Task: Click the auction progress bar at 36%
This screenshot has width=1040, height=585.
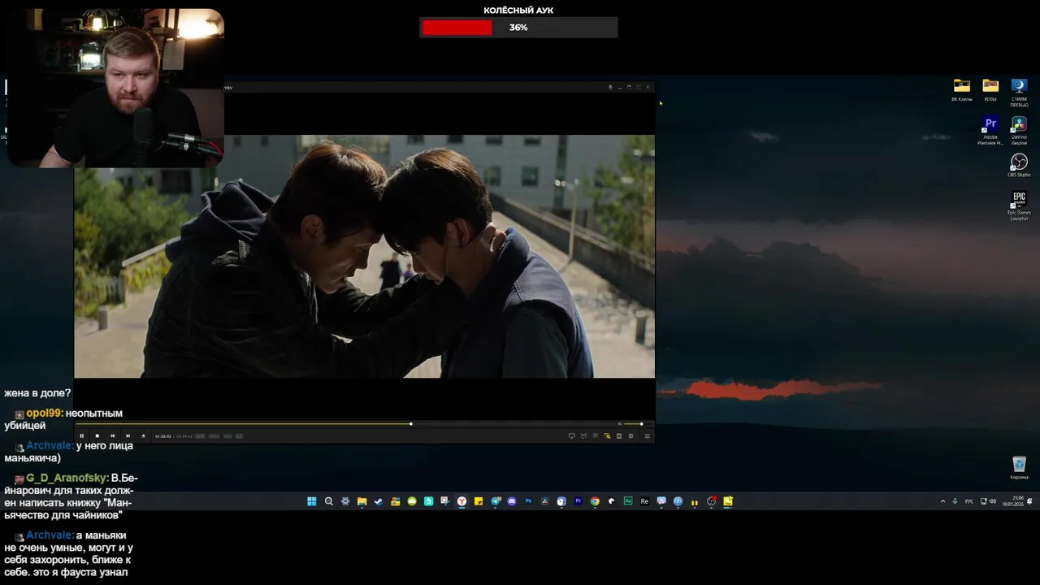Action: click(518, 28)
